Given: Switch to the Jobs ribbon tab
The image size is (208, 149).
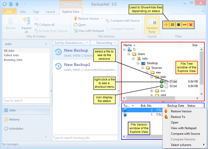Looking at the screenshot, I should click(23, 11).
